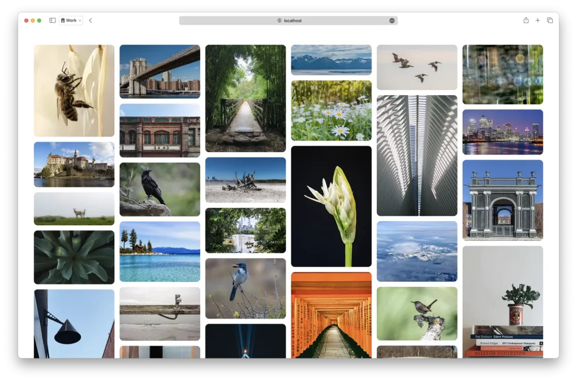Open the bamboo forest boardwalk photo
Image resolution: width=577 pixels, height=382 pixels.
tap(245, 98)
